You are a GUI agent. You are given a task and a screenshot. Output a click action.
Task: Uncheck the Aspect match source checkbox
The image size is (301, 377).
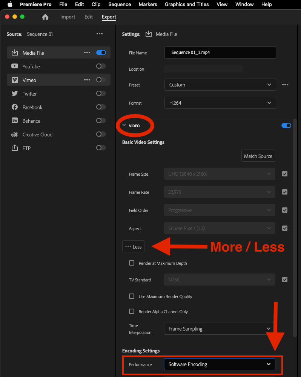click(x=285, y=228)
